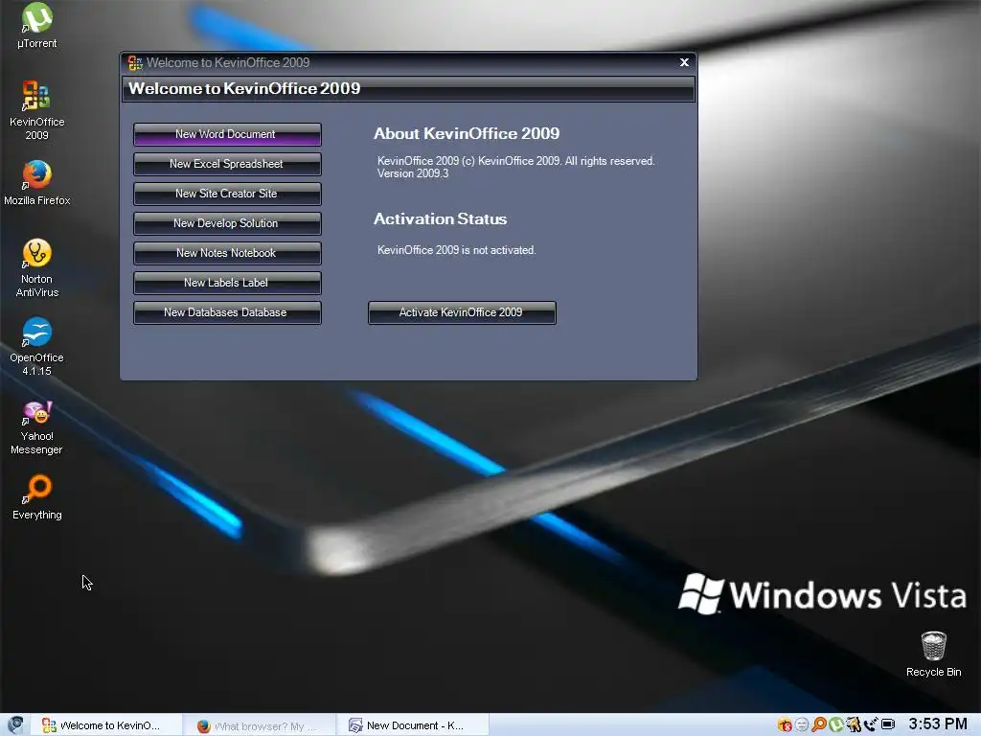Switch to Welcome to KevinOffice taskbar item
Screen dimensions: 981x736
click(x=106, y=725)
